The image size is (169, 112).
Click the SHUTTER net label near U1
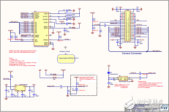(x=5, y=79)
